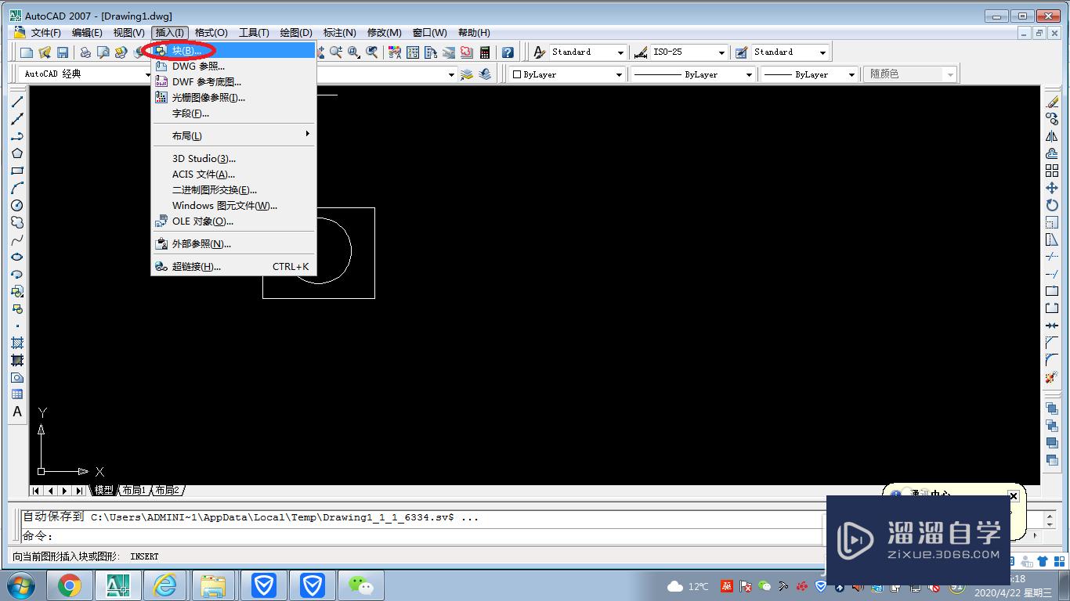
Task: Select the Polyline tool
Action: click(x=17, y=136)
